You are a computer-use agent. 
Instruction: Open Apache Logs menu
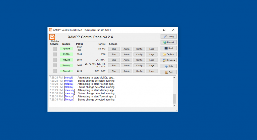point(152,49)
